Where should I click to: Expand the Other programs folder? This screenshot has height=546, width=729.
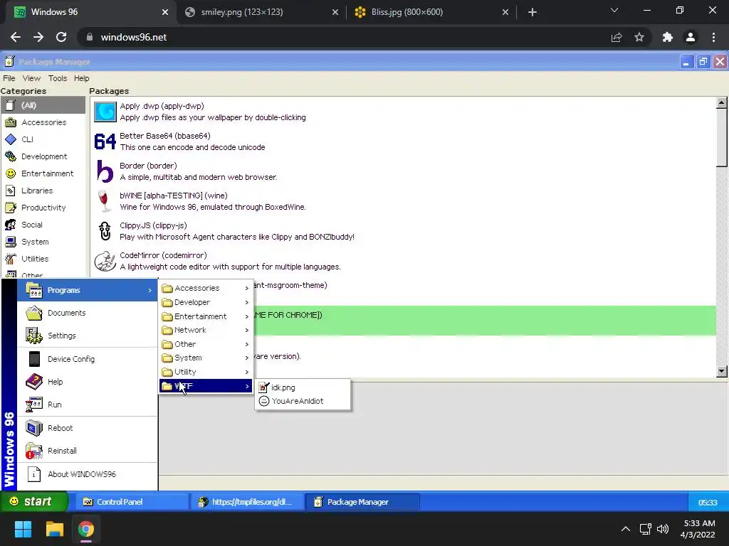pos(206,345)
